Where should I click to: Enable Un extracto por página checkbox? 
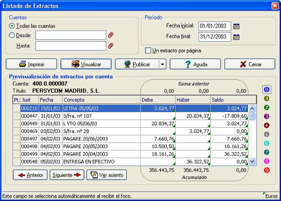pos(148,50)
